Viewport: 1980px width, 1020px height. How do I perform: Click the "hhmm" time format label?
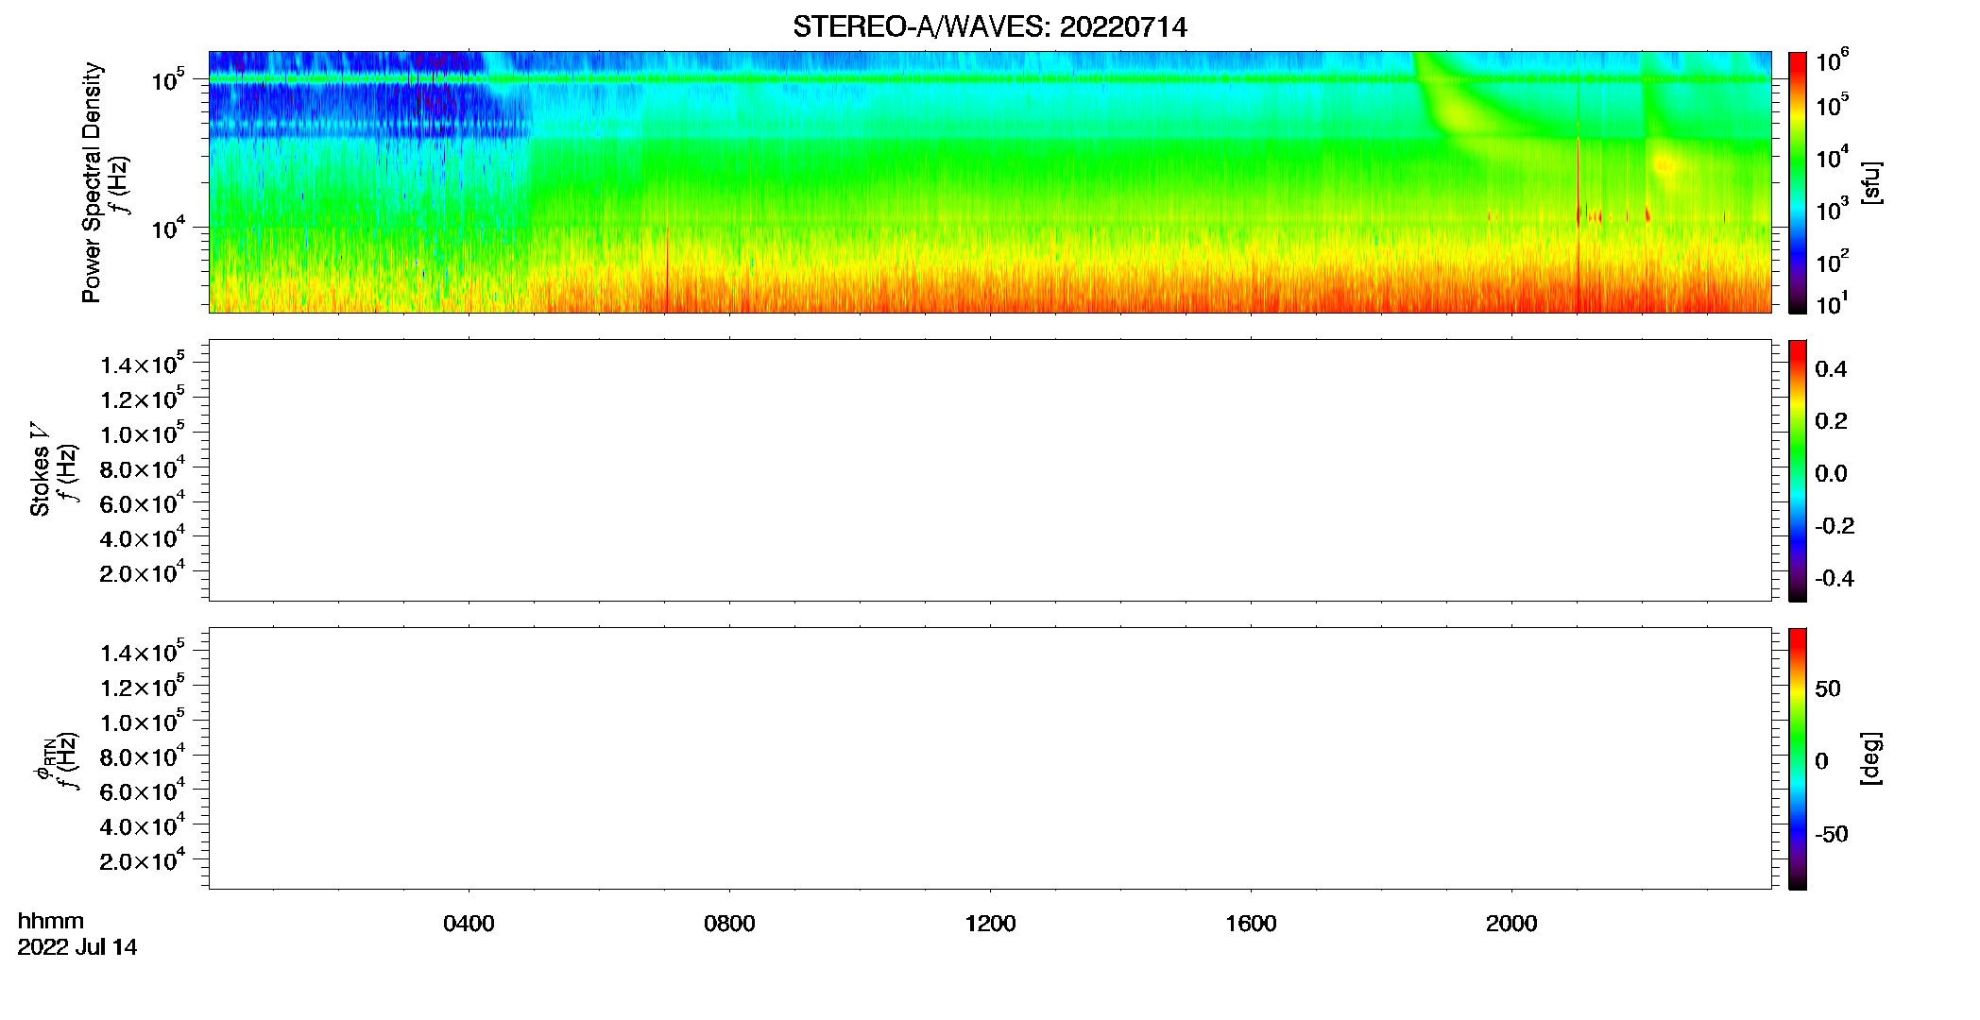click(x=51, y=921)
